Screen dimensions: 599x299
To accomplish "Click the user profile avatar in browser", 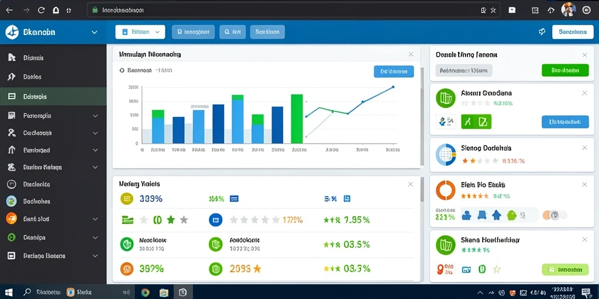I will pyautogui.click(x=568, y=10).
